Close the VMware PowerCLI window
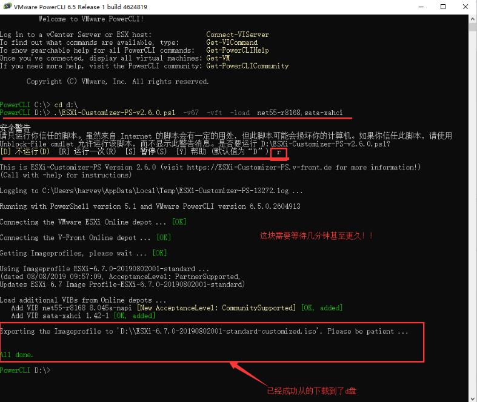This screenshot has height=402, width=477. point(465,7)
